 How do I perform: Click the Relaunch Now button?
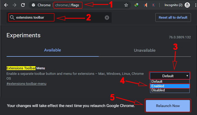click(168, 106)
